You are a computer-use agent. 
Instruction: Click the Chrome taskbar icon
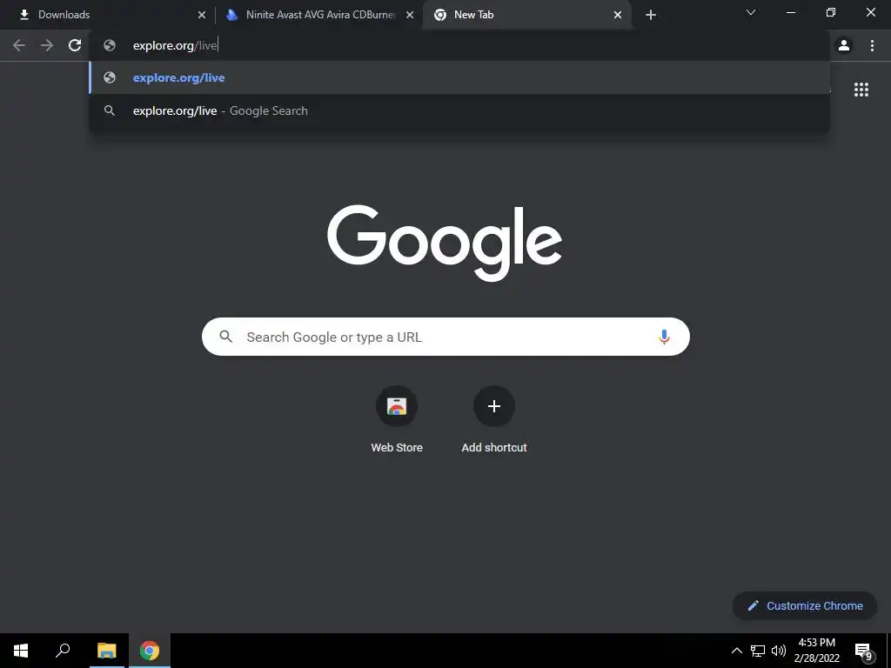[x=150, y=651]
